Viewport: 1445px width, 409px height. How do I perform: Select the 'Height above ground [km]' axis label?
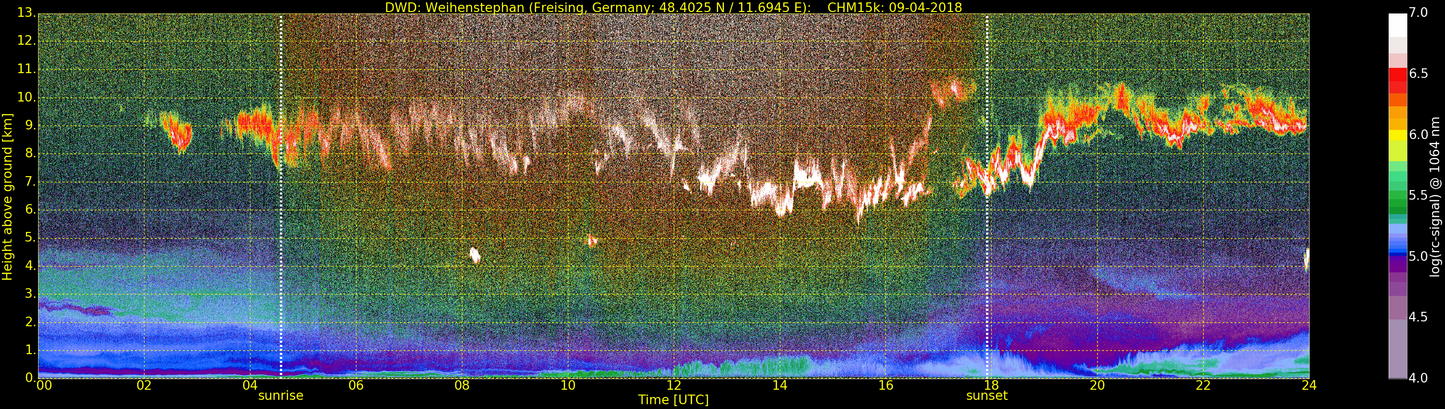[x=7, y=197]
